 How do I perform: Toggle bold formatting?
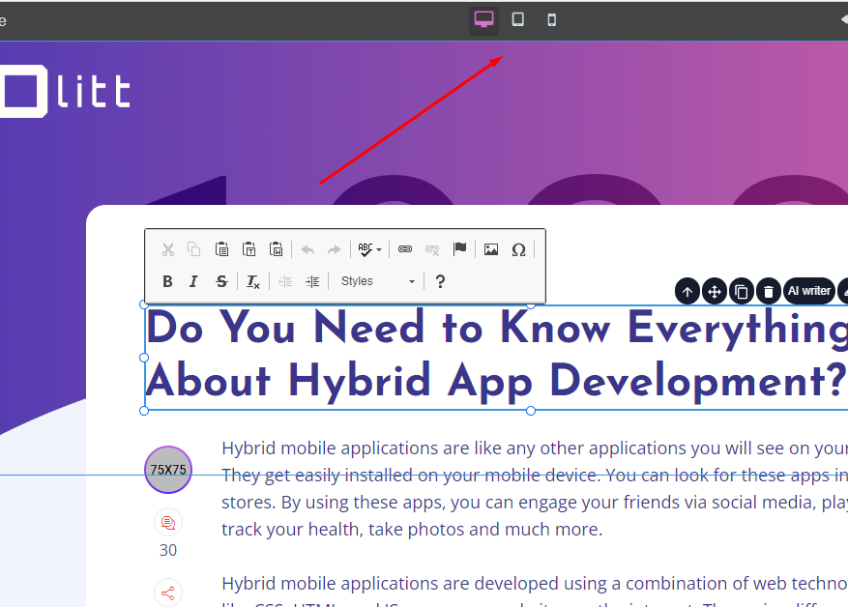(167, 281)
